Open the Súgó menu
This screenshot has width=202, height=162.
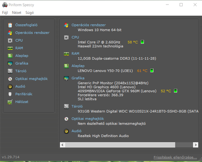click(x=29, y=13)
